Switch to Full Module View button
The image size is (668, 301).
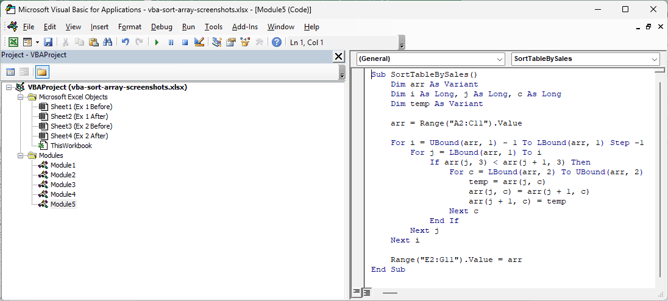[366, 293]
